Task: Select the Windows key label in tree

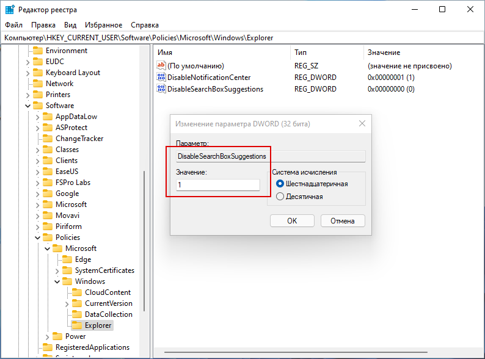Action: coord(90,281)
